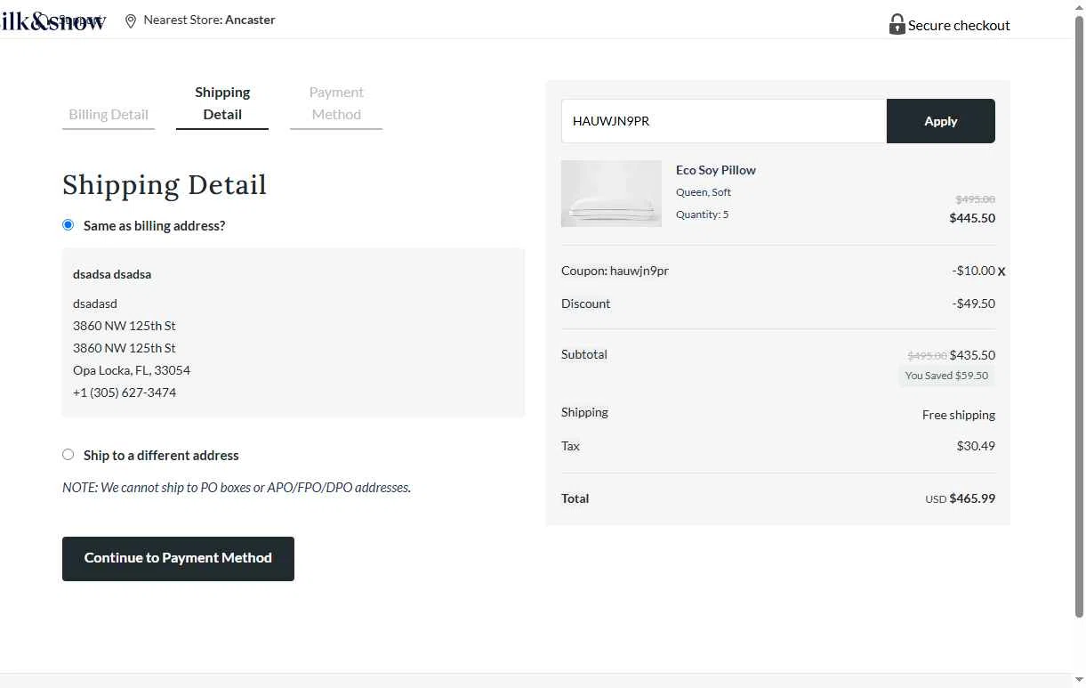Click the Coupon: hauwjn9pr label

point(615,271)
